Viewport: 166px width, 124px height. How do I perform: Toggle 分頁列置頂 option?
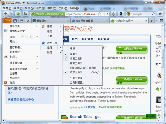click(x=83, y=78)
